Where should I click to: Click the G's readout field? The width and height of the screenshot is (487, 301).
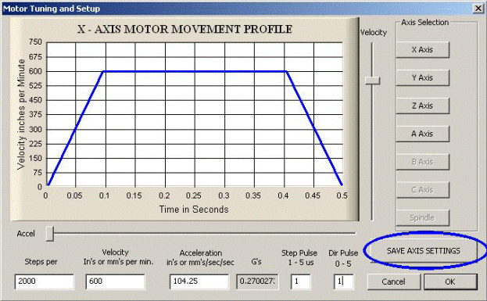257,281
